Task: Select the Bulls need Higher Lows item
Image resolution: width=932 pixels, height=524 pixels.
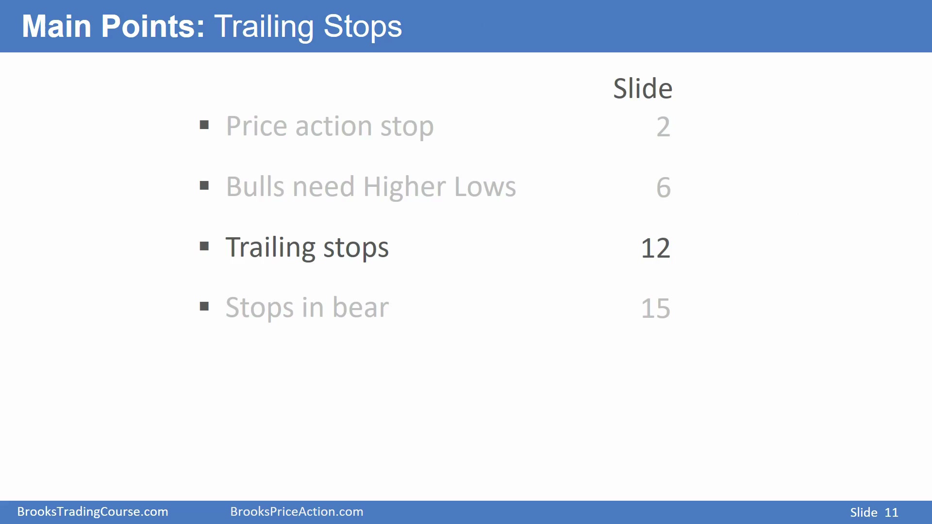Action: 371,187
